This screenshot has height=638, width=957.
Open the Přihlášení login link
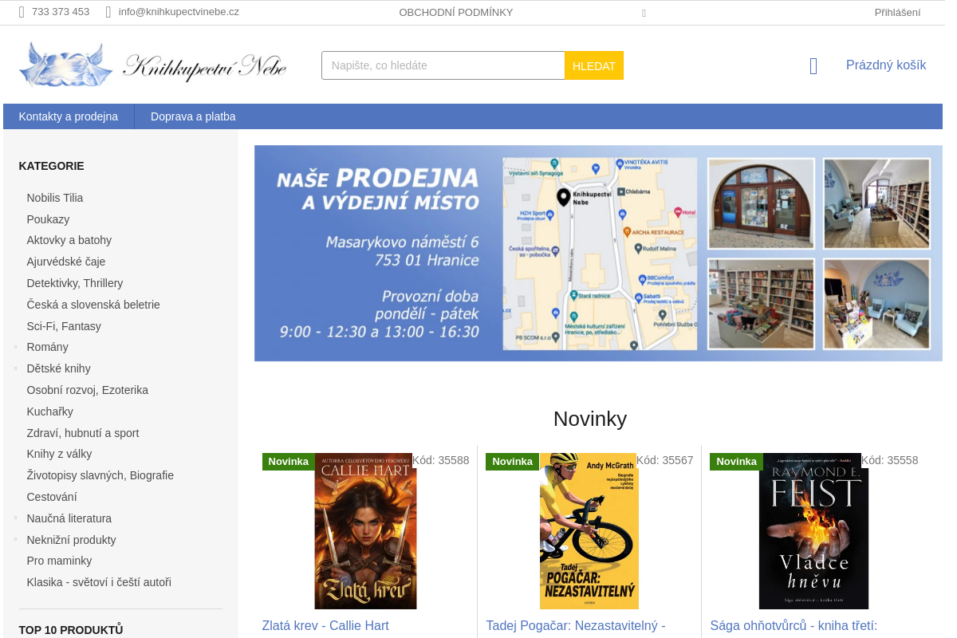(x=897, y=12)
